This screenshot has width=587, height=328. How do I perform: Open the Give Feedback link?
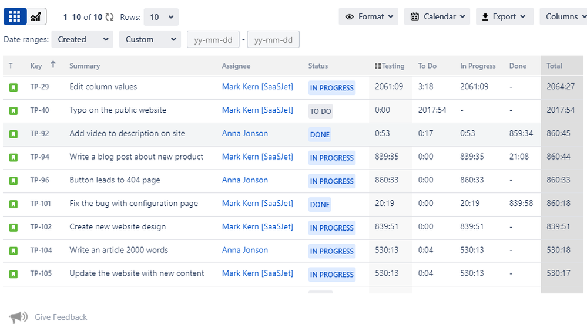61,317
